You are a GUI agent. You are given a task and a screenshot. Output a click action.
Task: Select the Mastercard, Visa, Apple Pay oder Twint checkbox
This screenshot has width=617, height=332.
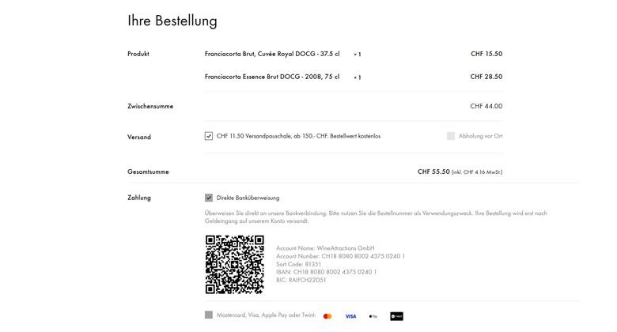click(209, 315)
